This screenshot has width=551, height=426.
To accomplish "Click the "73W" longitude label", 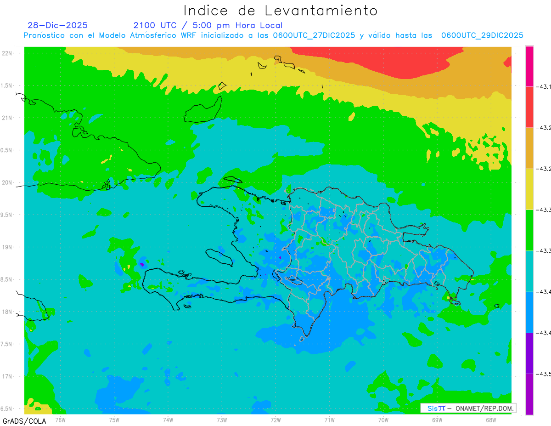I will coord(222,419).
